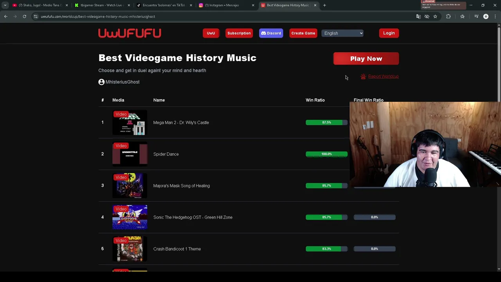Image resolution: width=501 pixels, height=282 pixels.
Task: Click the 83.3% win ratio bar
Action: pos(326,249)
